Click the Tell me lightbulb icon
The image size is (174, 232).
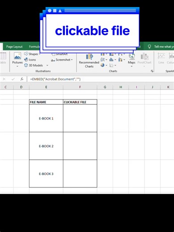[149, 46]
